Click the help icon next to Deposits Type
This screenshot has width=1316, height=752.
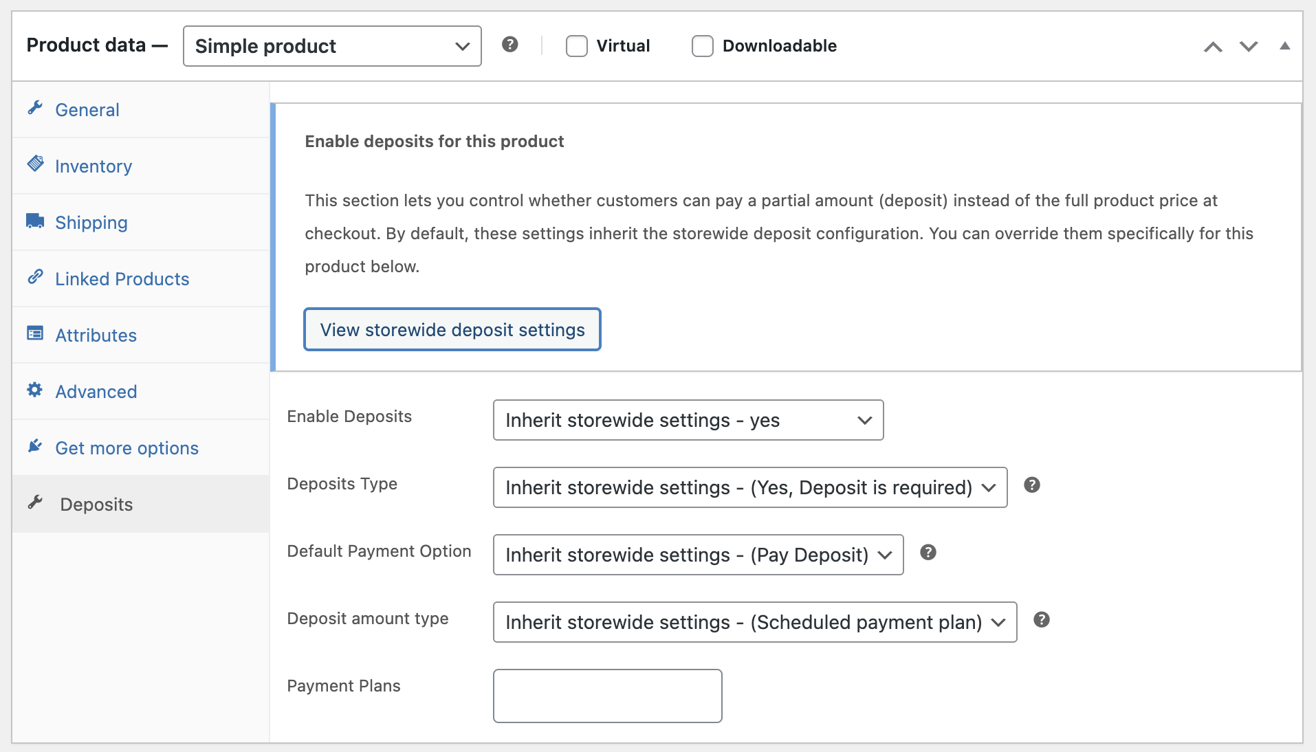coord(1031,485)
